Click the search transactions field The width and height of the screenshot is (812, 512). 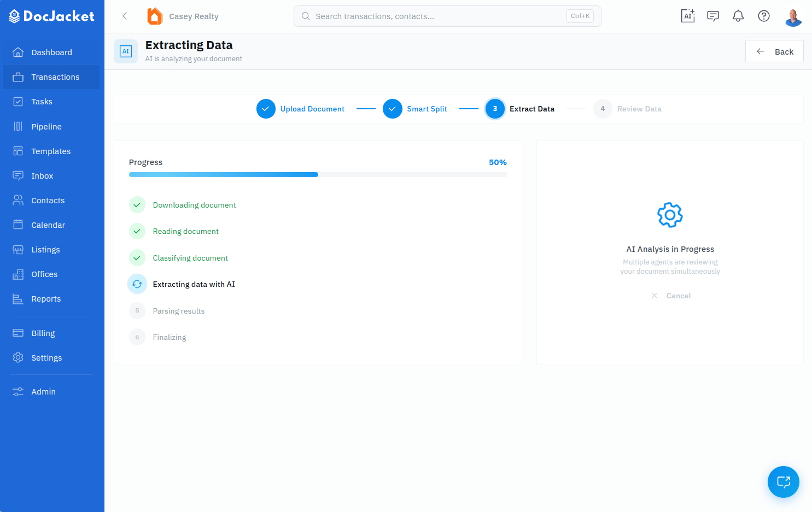(447, 16)
